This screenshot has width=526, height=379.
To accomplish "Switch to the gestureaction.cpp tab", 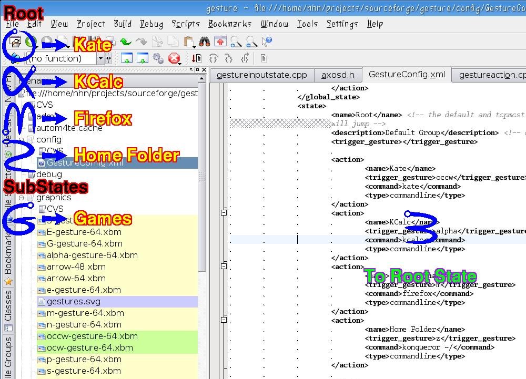I will pyautogui.click(x=490, y=75).
